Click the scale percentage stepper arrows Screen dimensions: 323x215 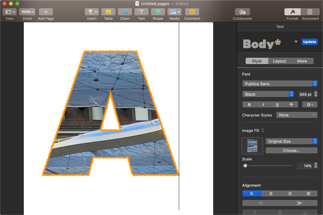click(x=316, y=166)
